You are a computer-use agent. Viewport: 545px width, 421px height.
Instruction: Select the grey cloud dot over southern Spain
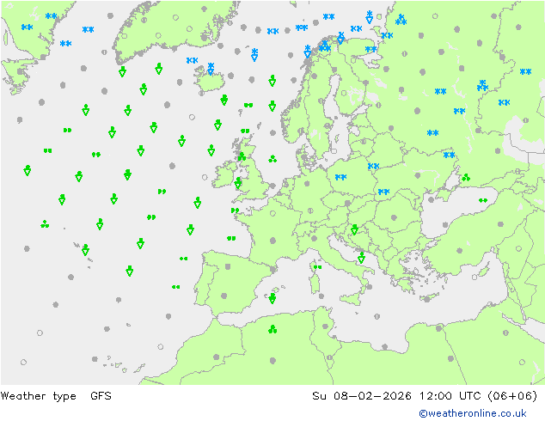(x=224, y=296)
